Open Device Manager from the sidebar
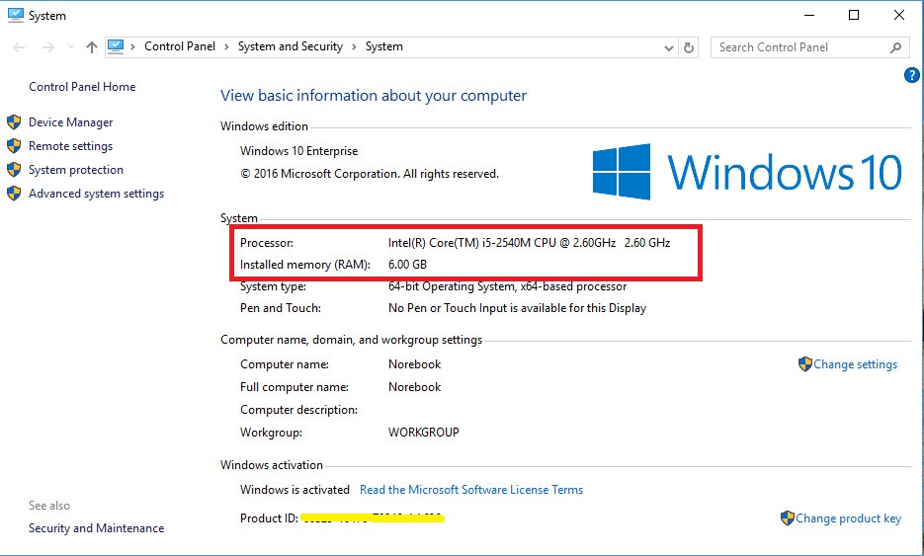 point(71,122)
